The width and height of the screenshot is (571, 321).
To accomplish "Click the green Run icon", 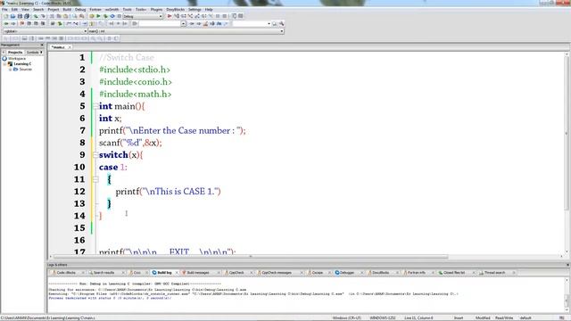I will click(x=98, y=16).
